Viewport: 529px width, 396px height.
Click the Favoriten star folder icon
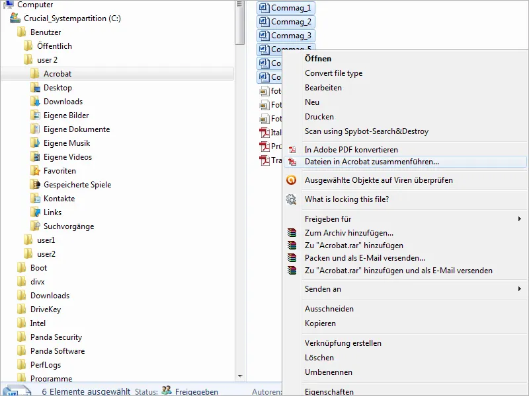click(35, 171)
